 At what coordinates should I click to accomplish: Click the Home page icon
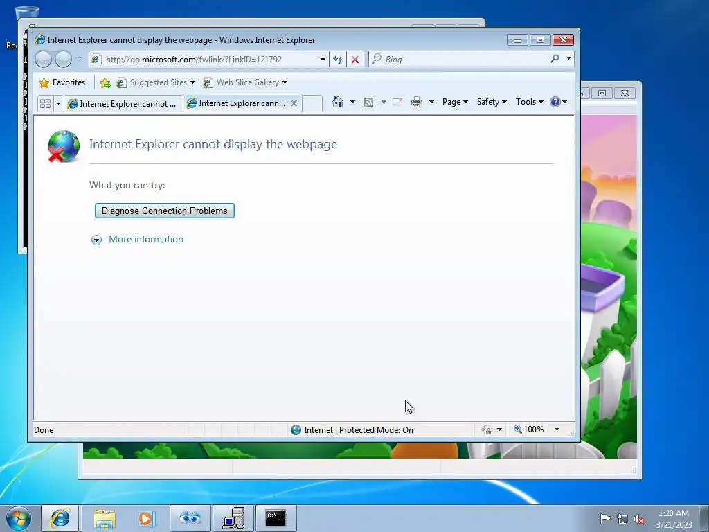tap(338, 102)
